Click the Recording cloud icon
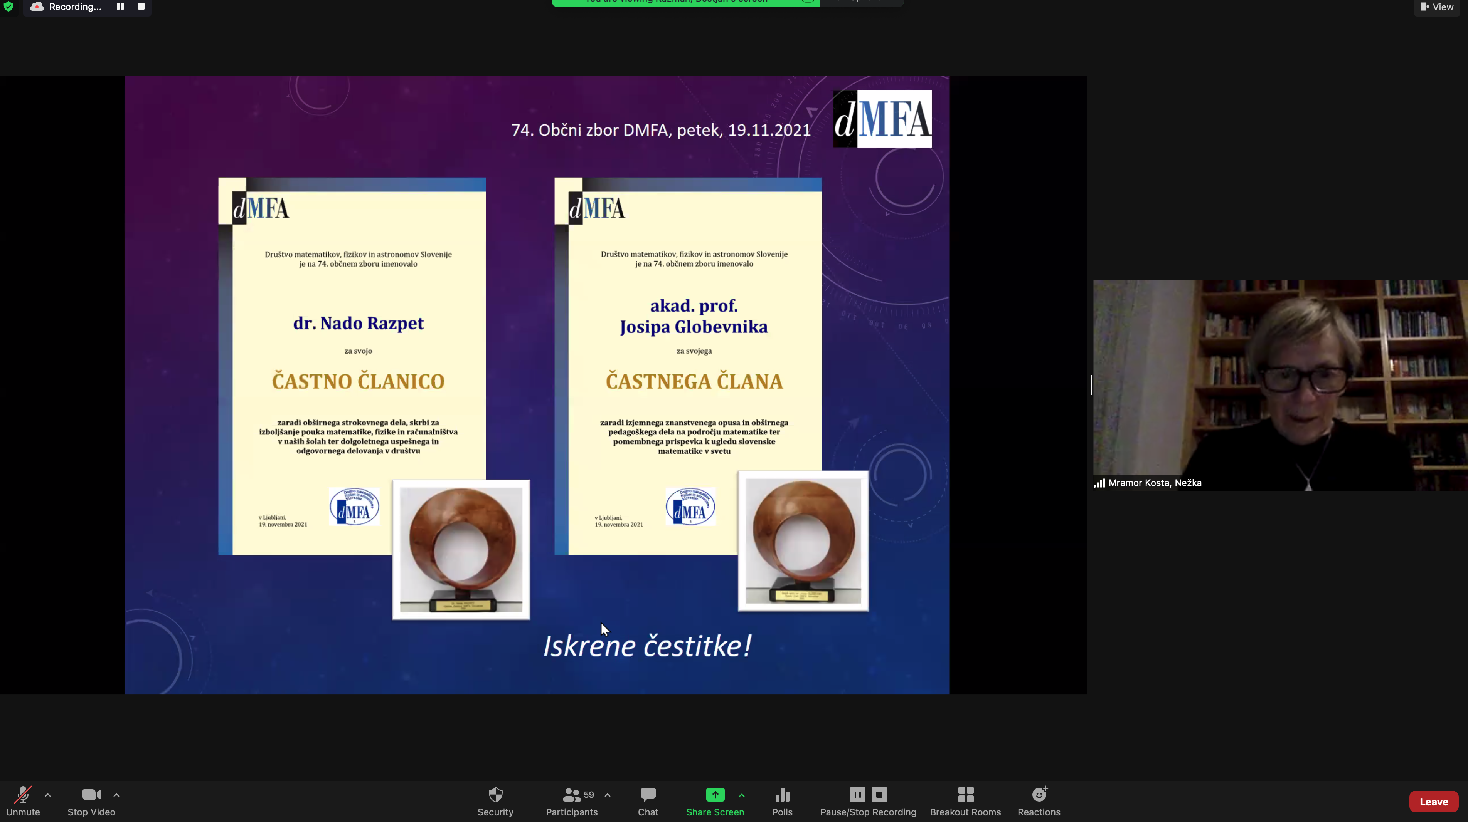 (37, 6)
